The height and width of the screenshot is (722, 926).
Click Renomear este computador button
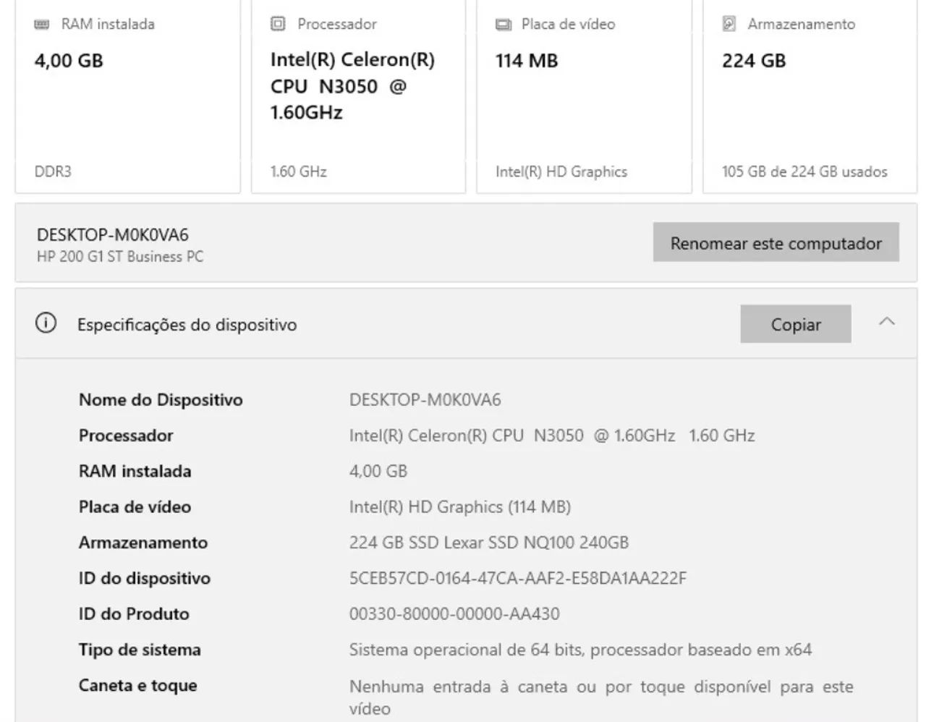point(776,242)
